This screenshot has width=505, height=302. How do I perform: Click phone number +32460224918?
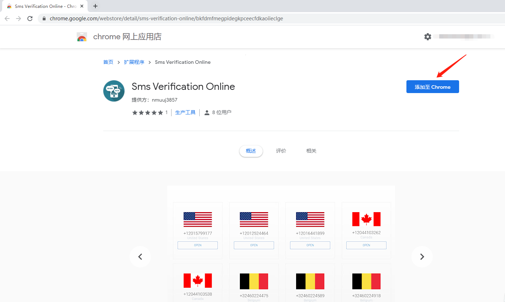click(x=367, y=296)
